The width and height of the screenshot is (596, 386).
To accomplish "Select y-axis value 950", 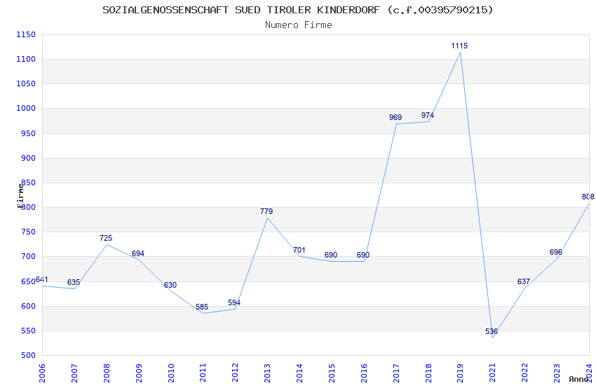I will 29,133.
